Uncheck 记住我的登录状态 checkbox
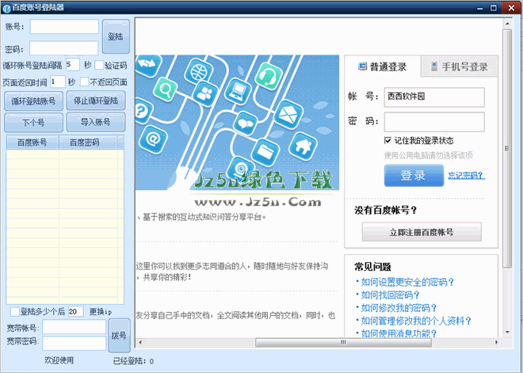 point(388,140)
